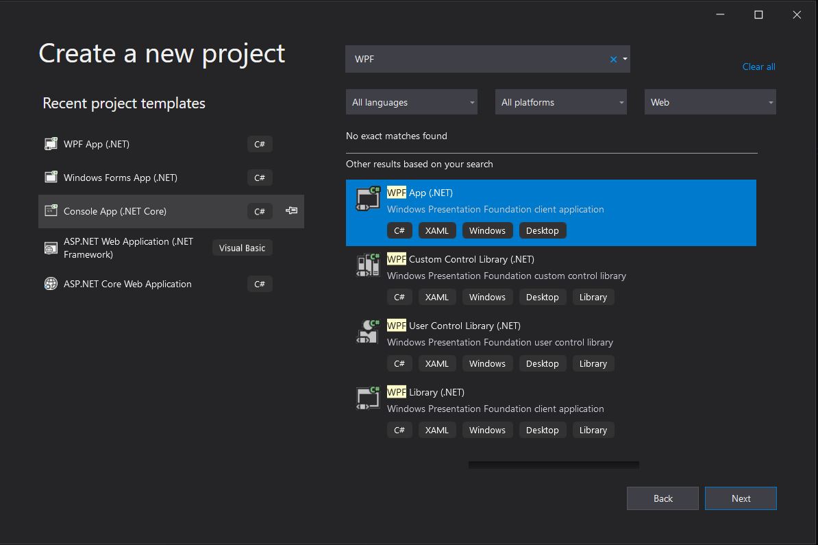This screenshot has height=545, width=818.
Task: Click the WPF App (.NET) recent template icon
Action: (x=51, y=143)
